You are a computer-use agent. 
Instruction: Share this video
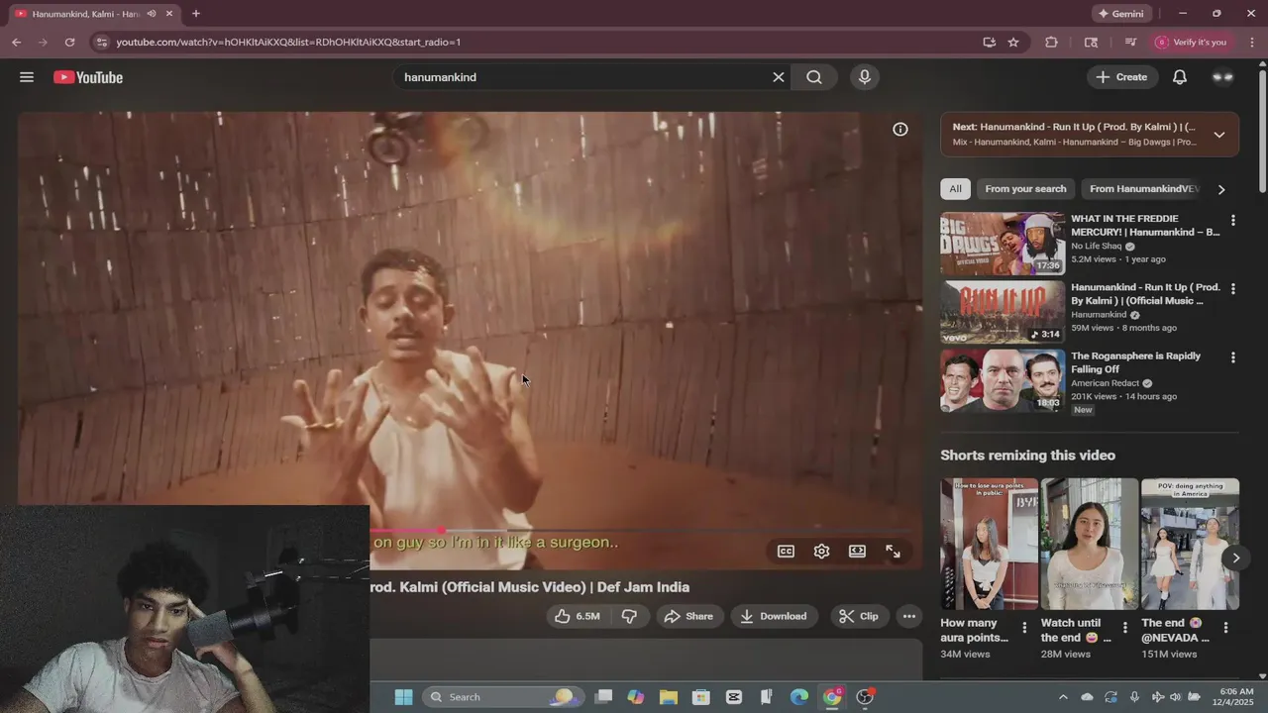688,616
